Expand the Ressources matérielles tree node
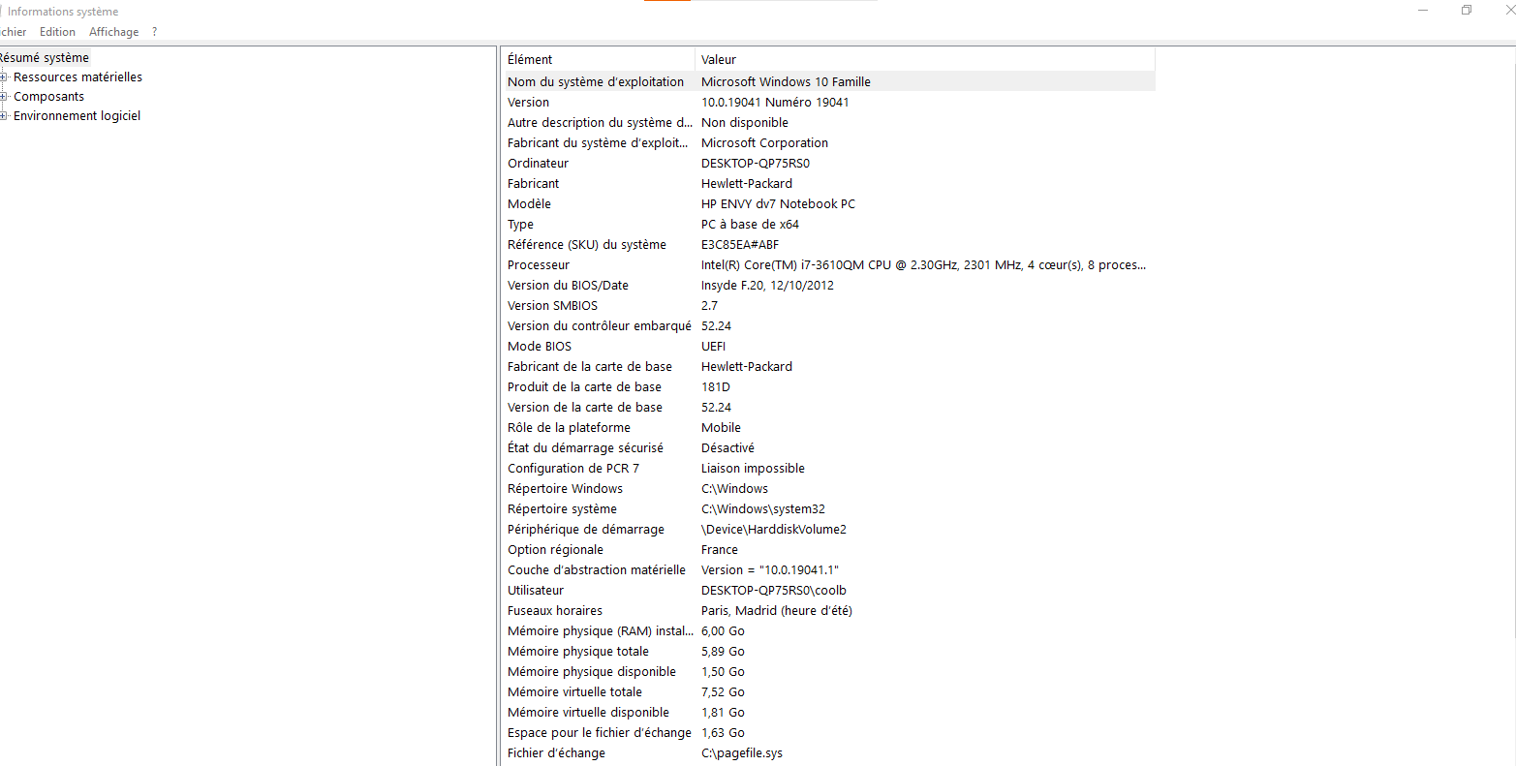The height and width of the screenshot is (766, 1516). point(4,77)
